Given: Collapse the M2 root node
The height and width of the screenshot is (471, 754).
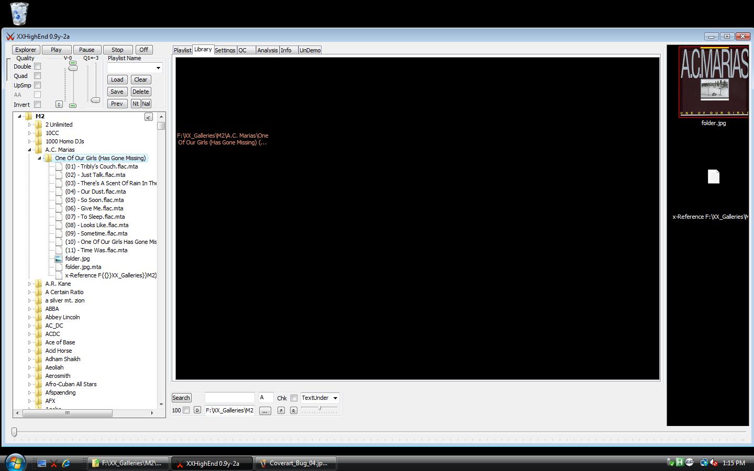Looking at the screenshot, I should point(19,116).
